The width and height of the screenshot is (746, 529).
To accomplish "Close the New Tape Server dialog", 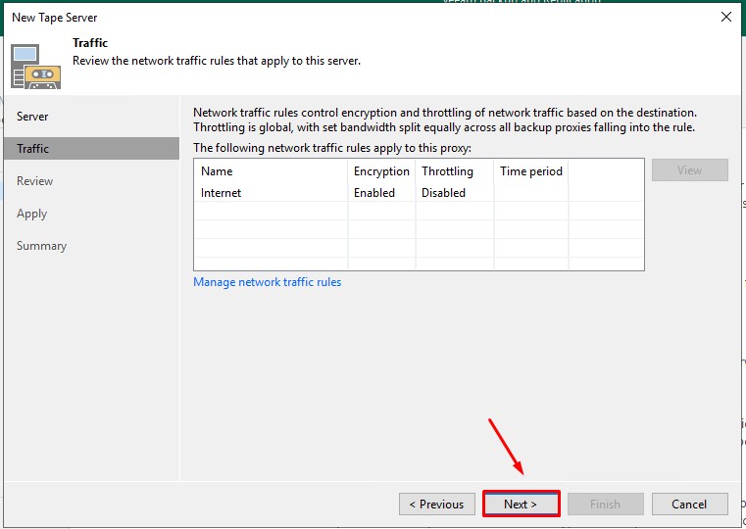I will point(725,17).
